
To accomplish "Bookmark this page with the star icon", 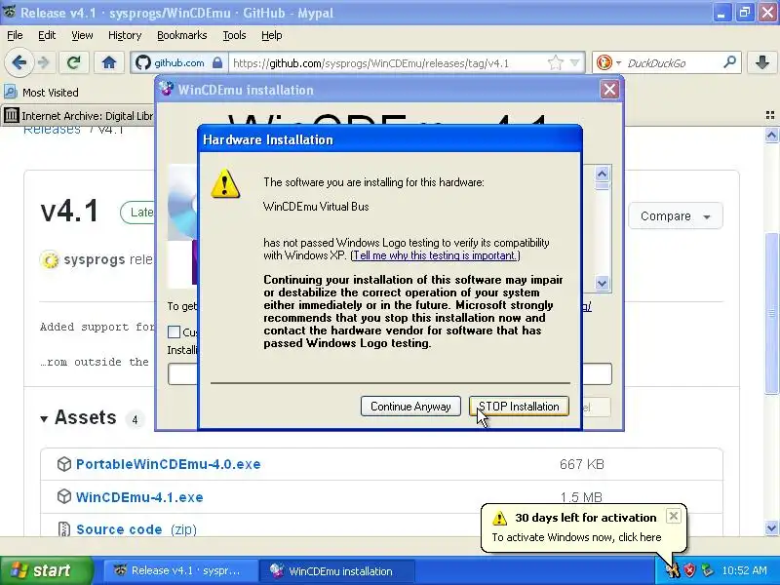I will coord(555,63).
